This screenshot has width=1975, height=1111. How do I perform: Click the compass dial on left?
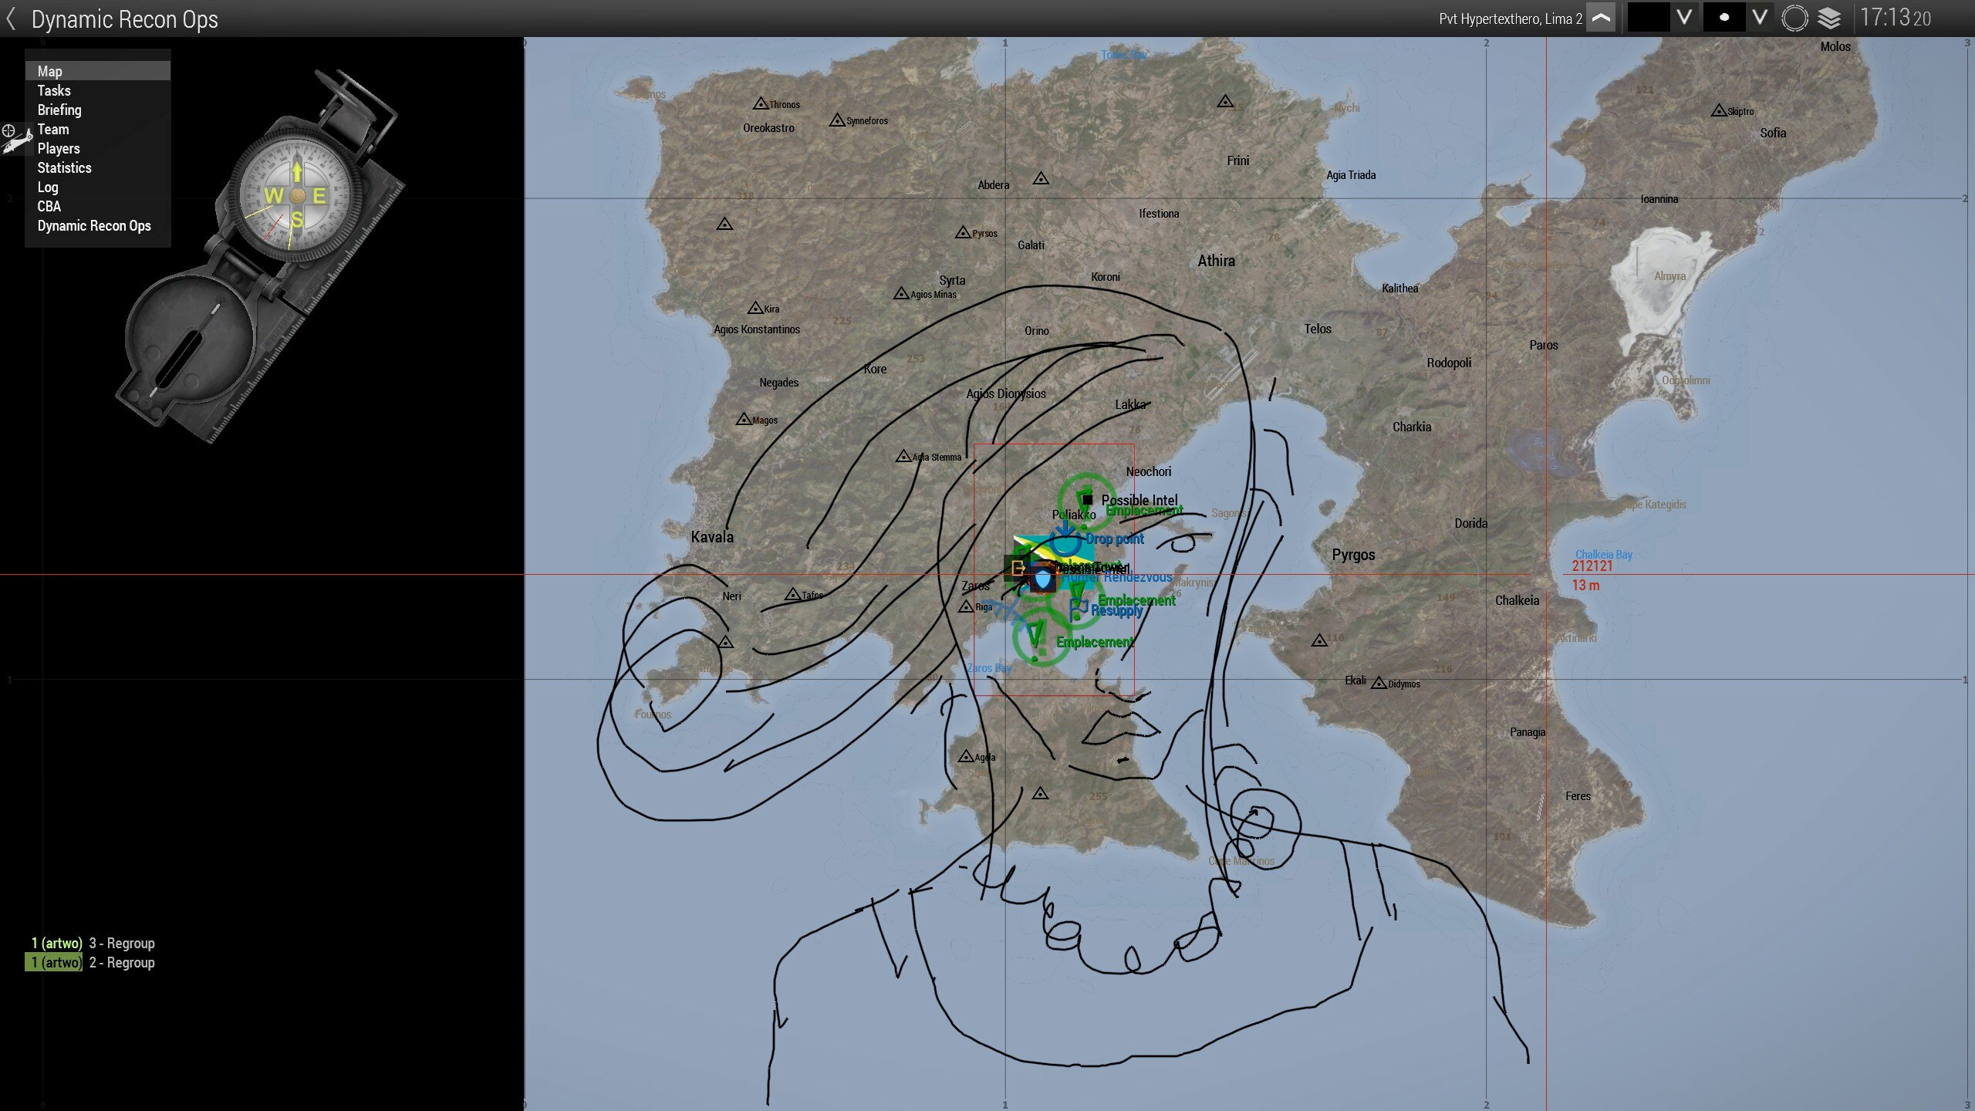tap(296, 196)
